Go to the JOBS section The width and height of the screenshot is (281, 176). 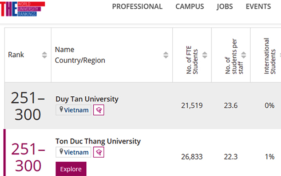click(225, 6)
